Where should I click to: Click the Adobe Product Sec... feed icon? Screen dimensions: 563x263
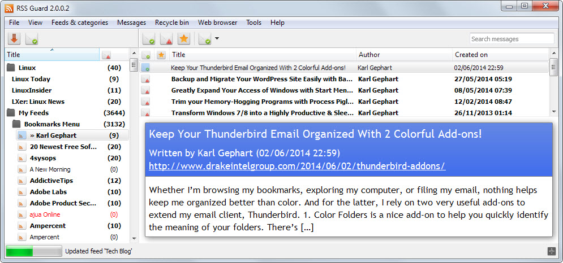click(x=22, y=203)
